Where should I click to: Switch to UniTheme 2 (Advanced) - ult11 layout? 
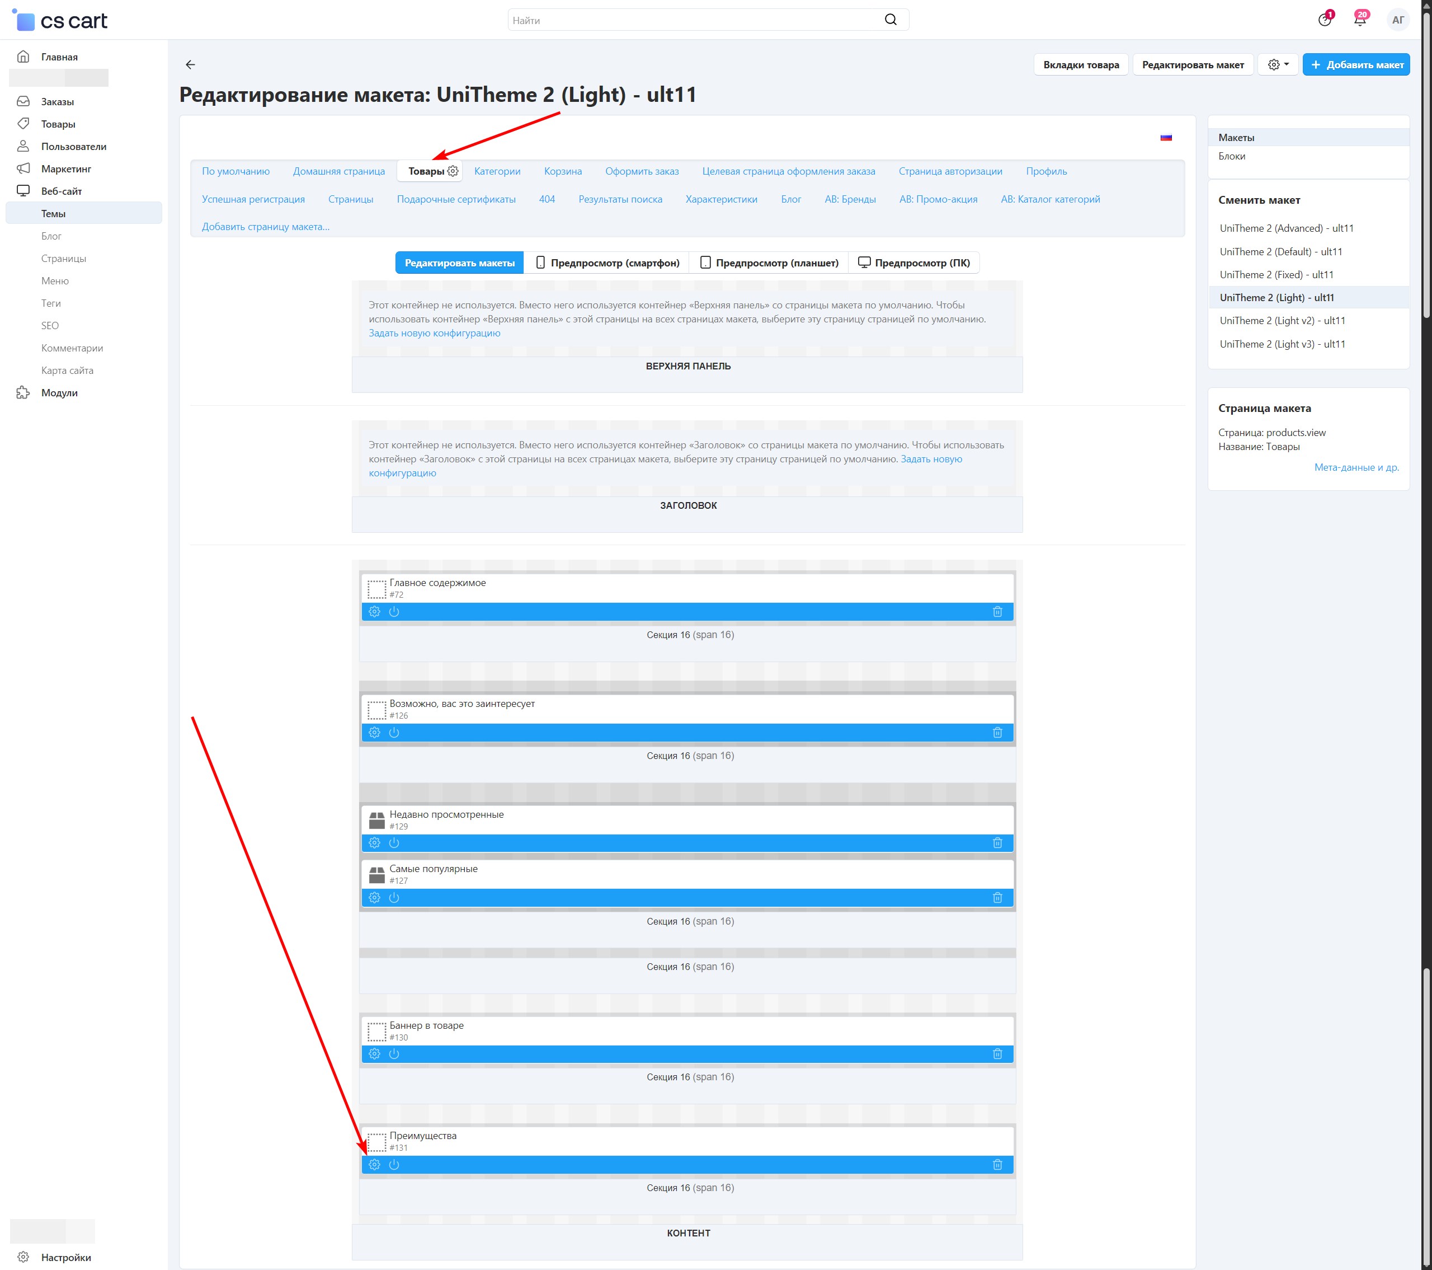pyautogui.click(x=1286, y=228)
